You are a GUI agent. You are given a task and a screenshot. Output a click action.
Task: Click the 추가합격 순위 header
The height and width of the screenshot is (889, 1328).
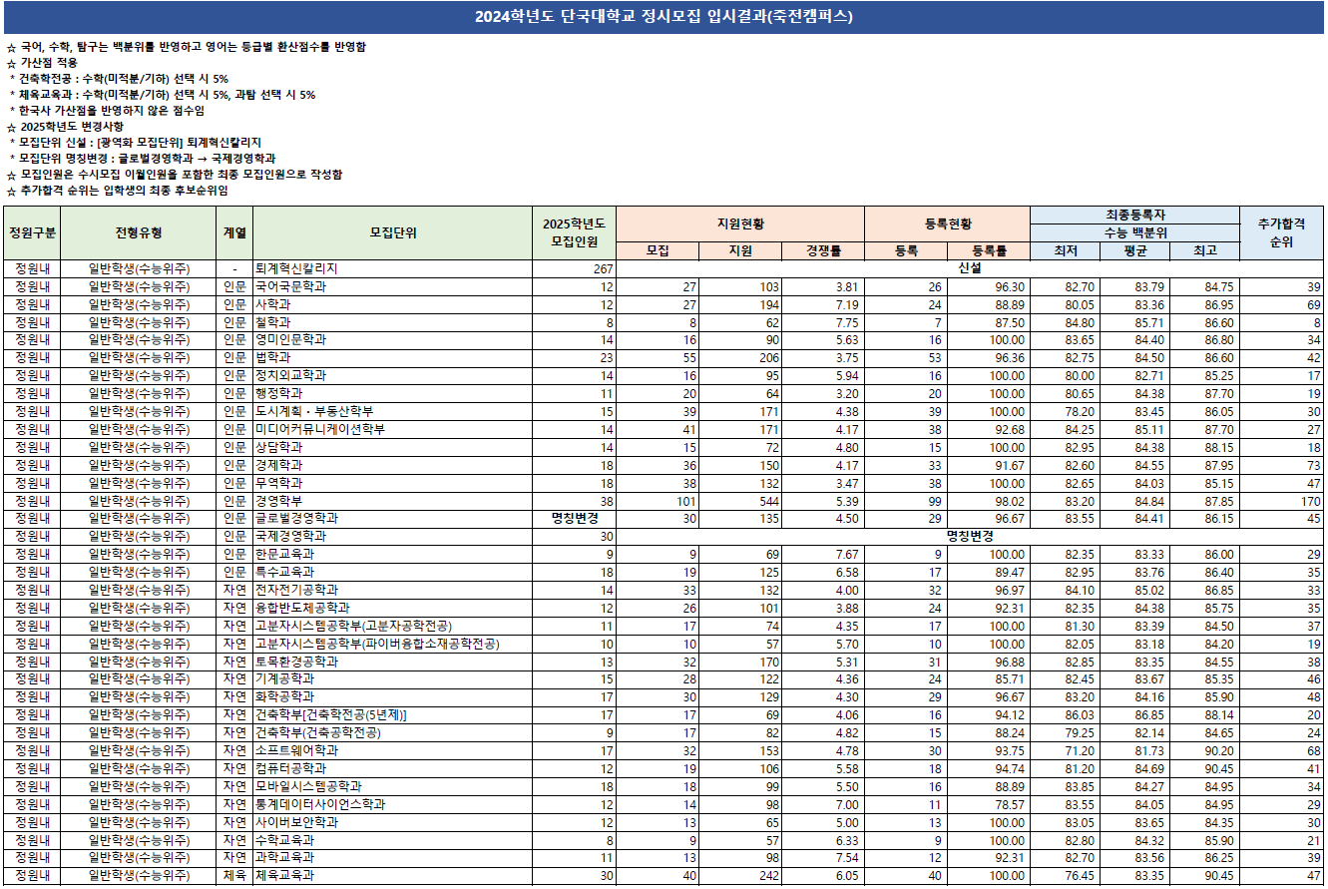pos(1282,233)
